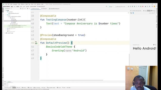Open the Help menu
Screen dimensions: 161x90
pyautogui.click(x=42, y=4)
